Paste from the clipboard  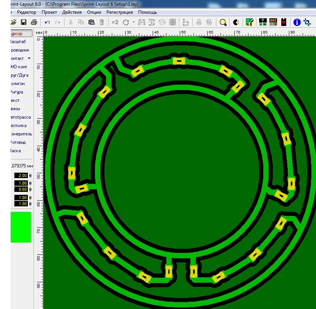92,22
